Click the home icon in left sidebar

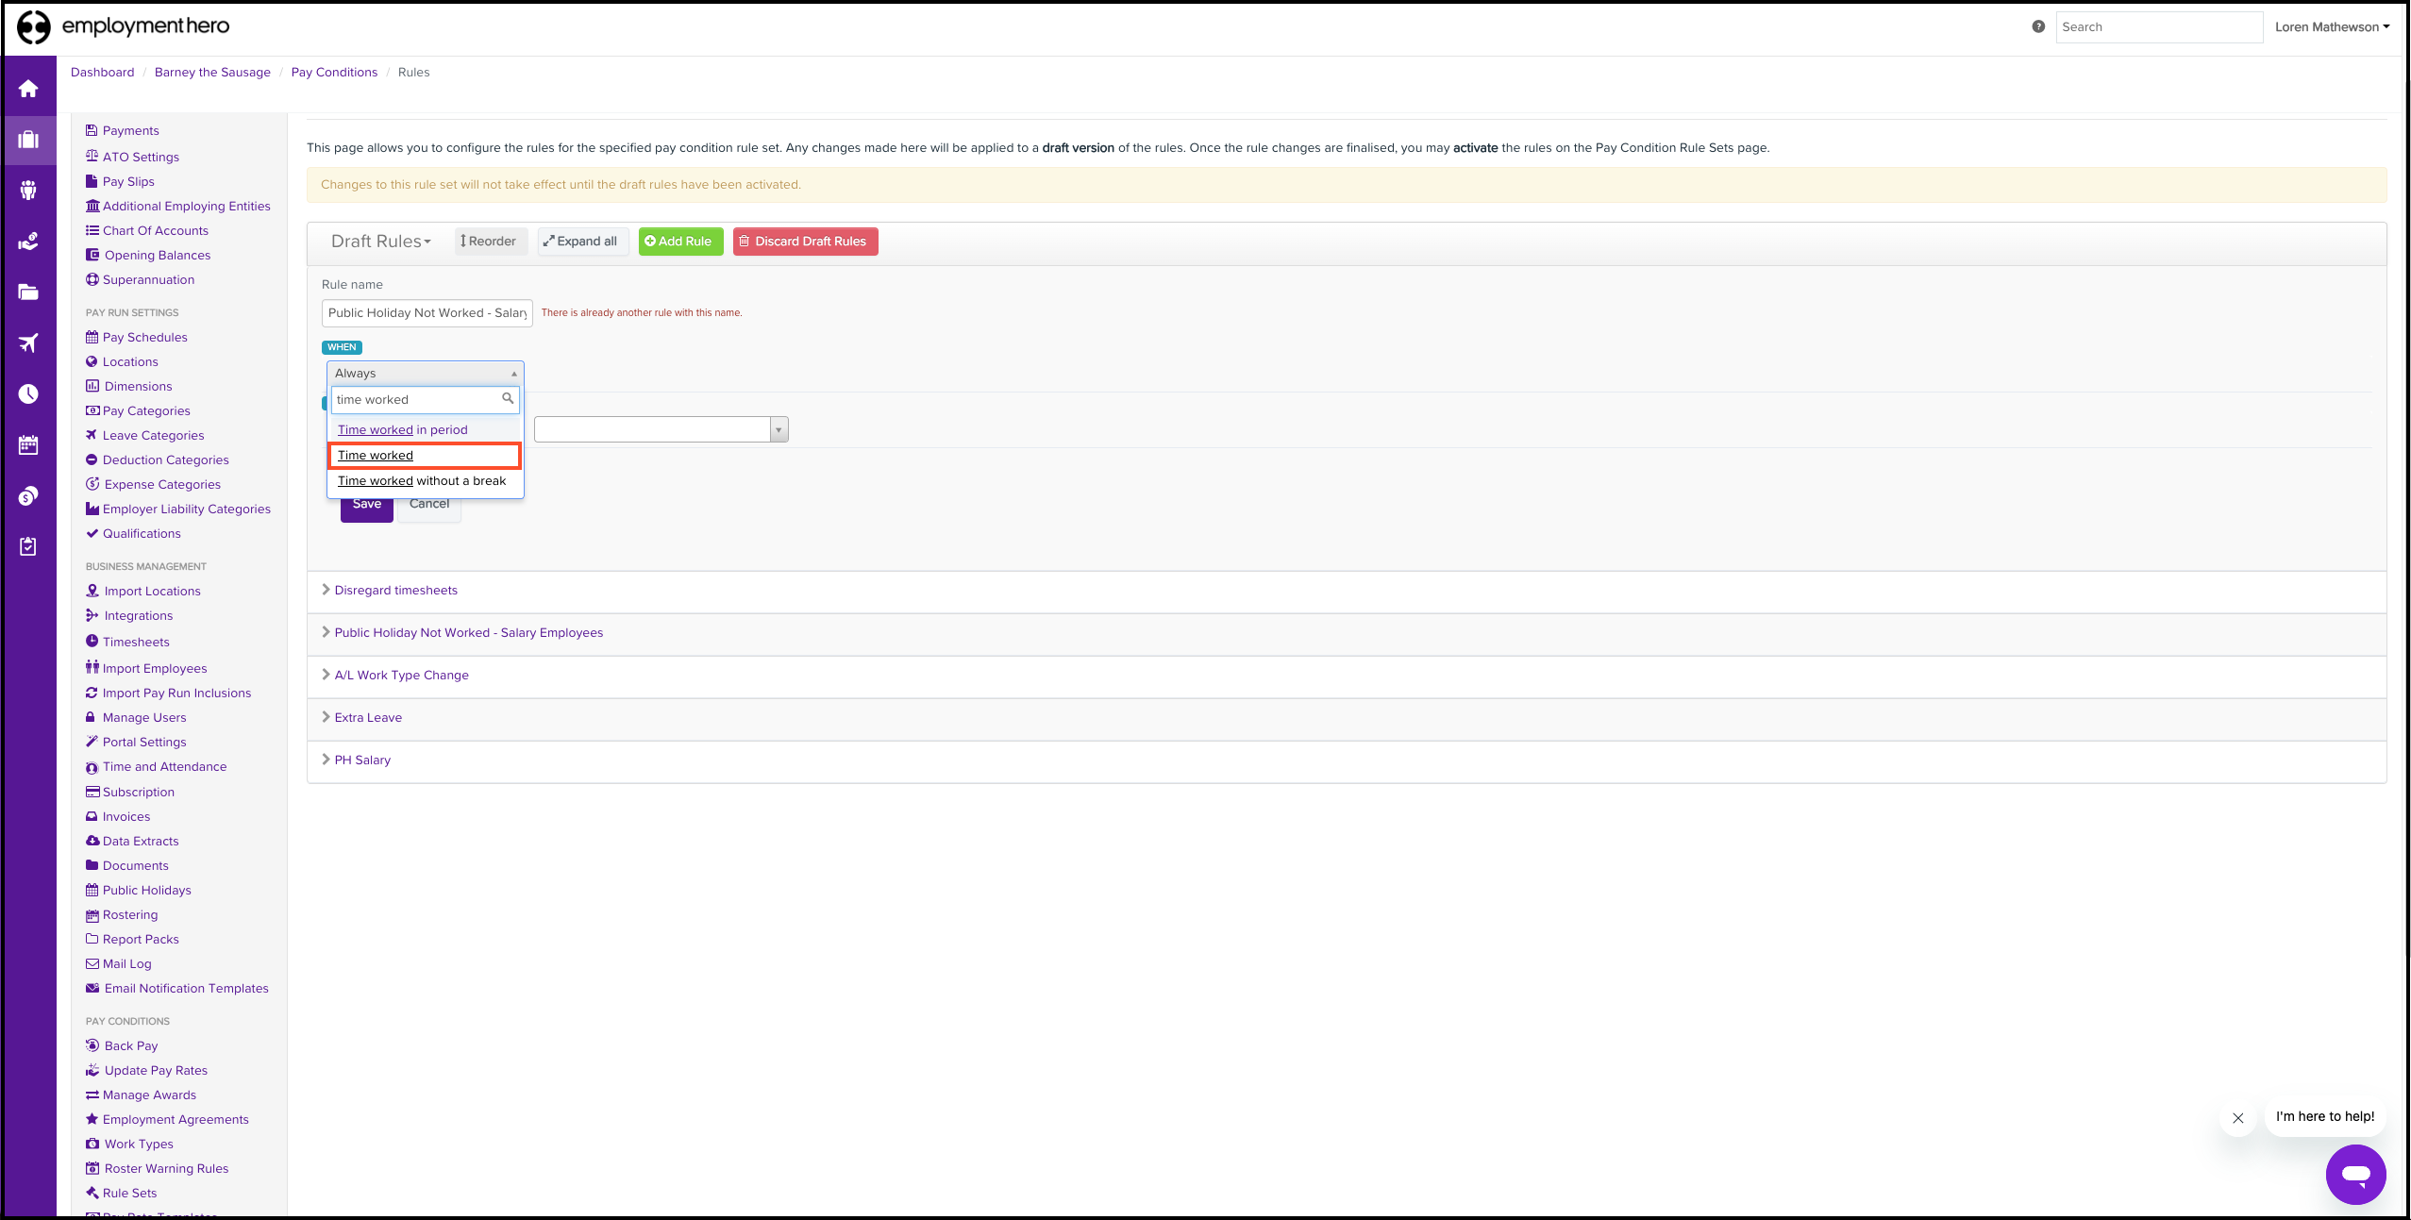(28, 89)
